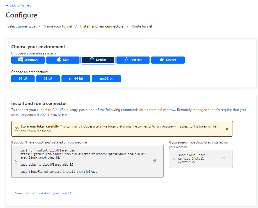Select 64-bit architecture
The width and height of the screenshot is (258, 208).
pyautogui.click(x=23, y=78)
